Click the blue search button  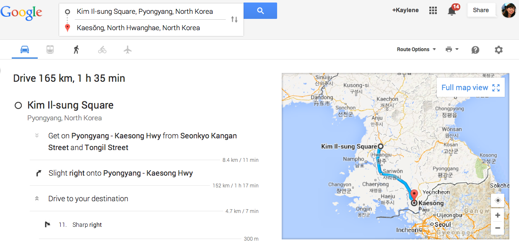[x=260, y=11]
